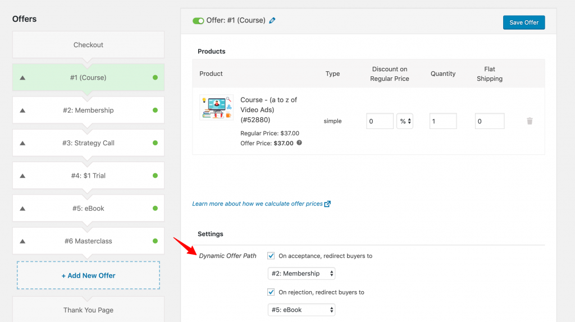Viewport: 575px width, 322px height.
Task: Click the Course product thumbnail image
Action: pyautogui.click(x=216, y=107)
